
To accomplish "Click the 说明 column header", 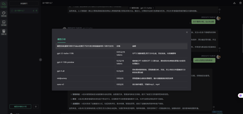I will (159, 46).
